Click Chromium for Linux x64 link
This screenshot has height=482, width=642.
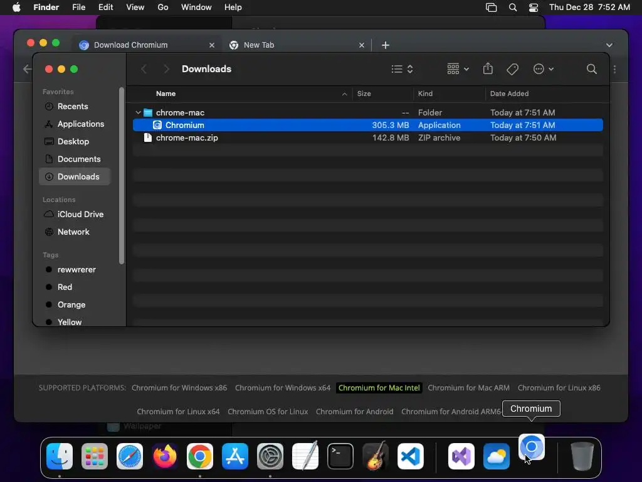(x=178, y=412)
